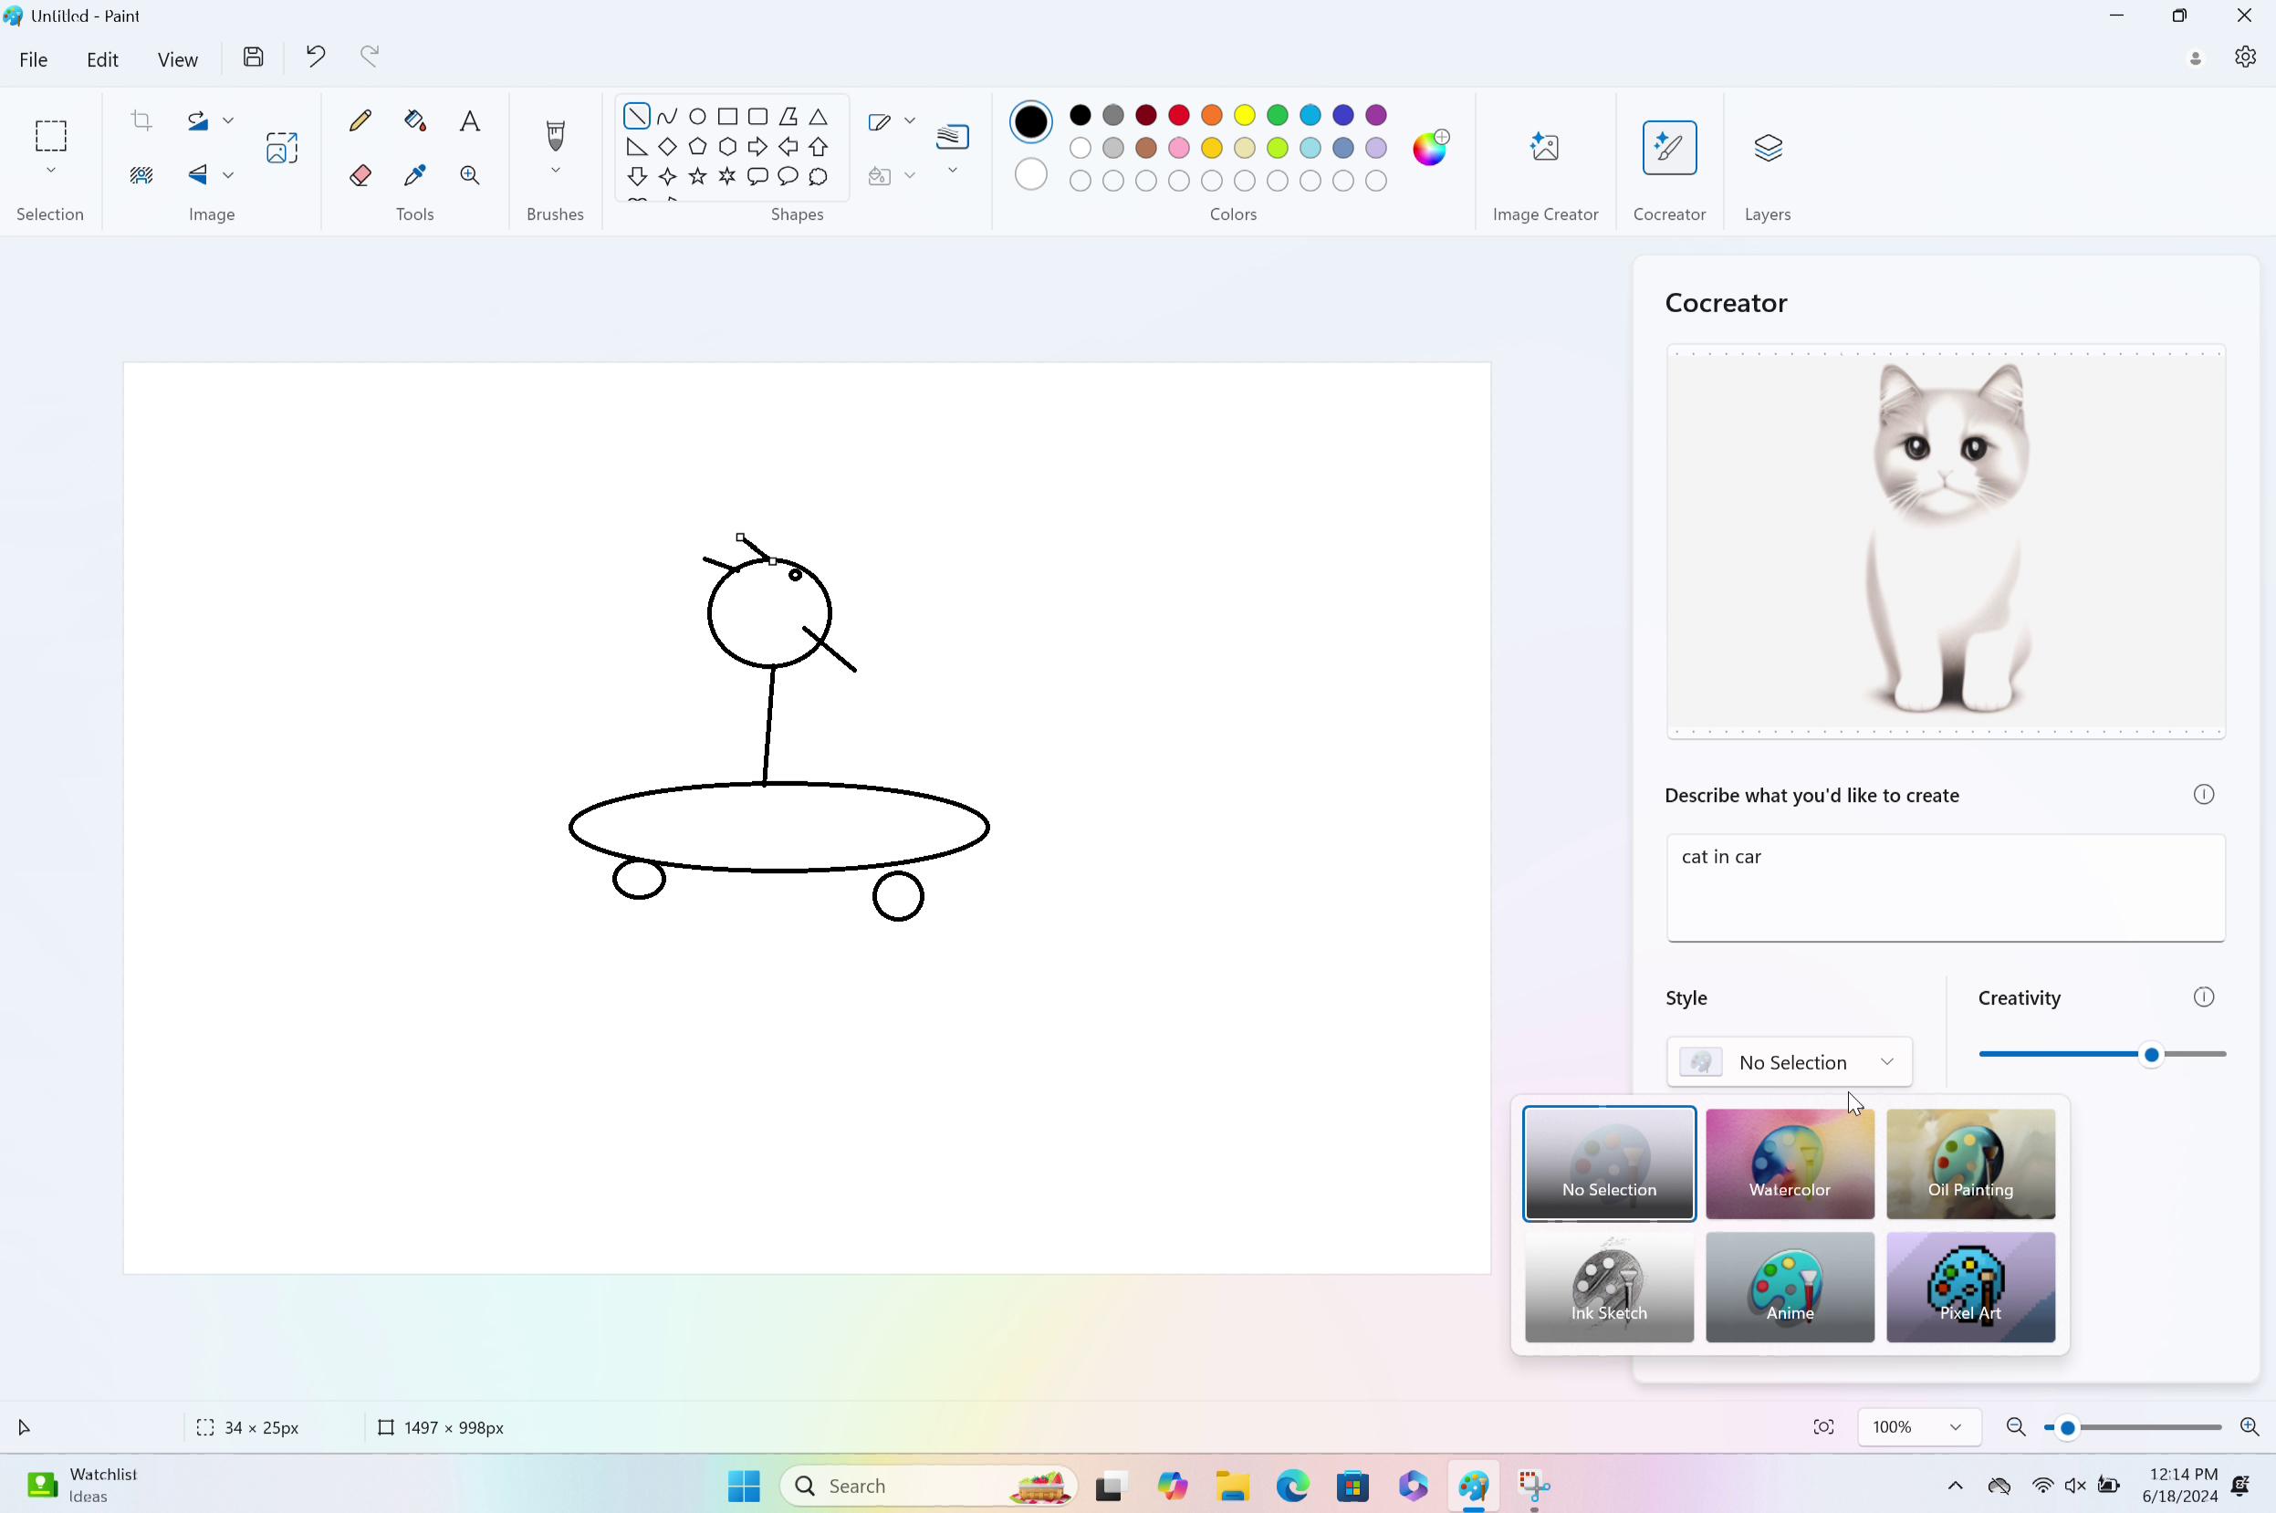Viewport: 2276px width, 1513px height.
Task: Click the Save icon
Action: tap(253, 57)
